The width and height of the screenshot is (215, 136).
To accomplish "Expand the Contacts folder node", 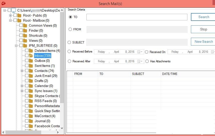I will tap(22, 71).
